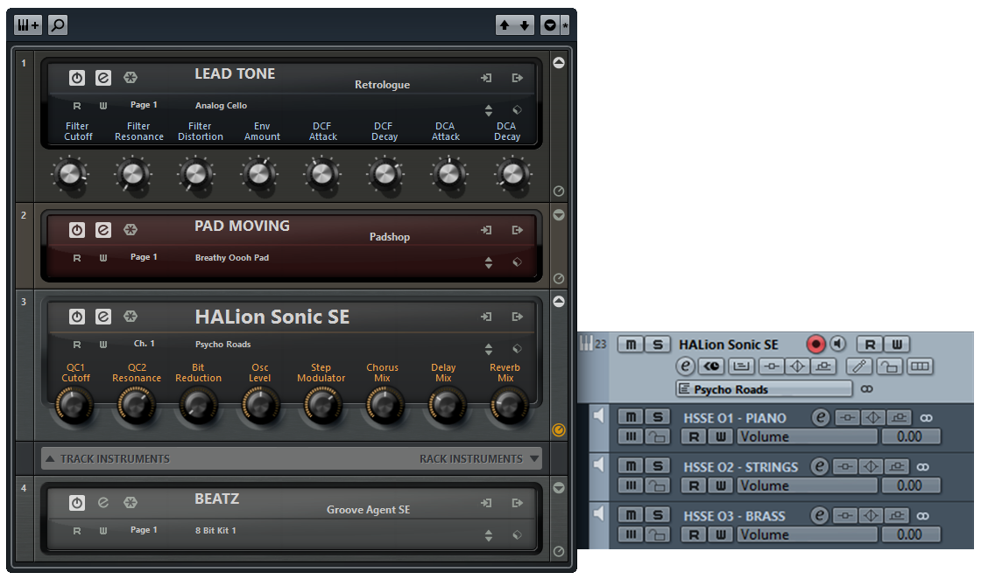Click the DCA Decay knob on LEAD TONE
981x579 pixels.
513,174
